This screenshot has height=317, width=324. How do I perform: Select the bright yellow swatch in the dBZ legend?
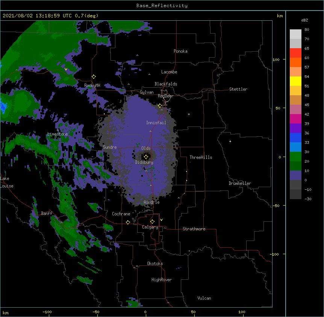point(295,81)
